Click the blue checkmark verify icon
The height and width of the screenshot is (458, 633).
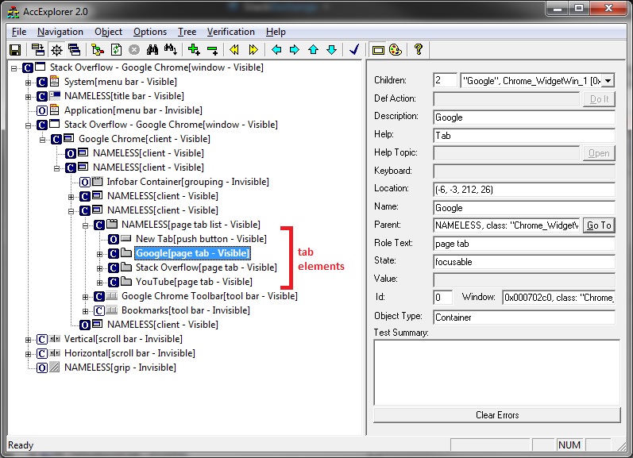(354, 50)
